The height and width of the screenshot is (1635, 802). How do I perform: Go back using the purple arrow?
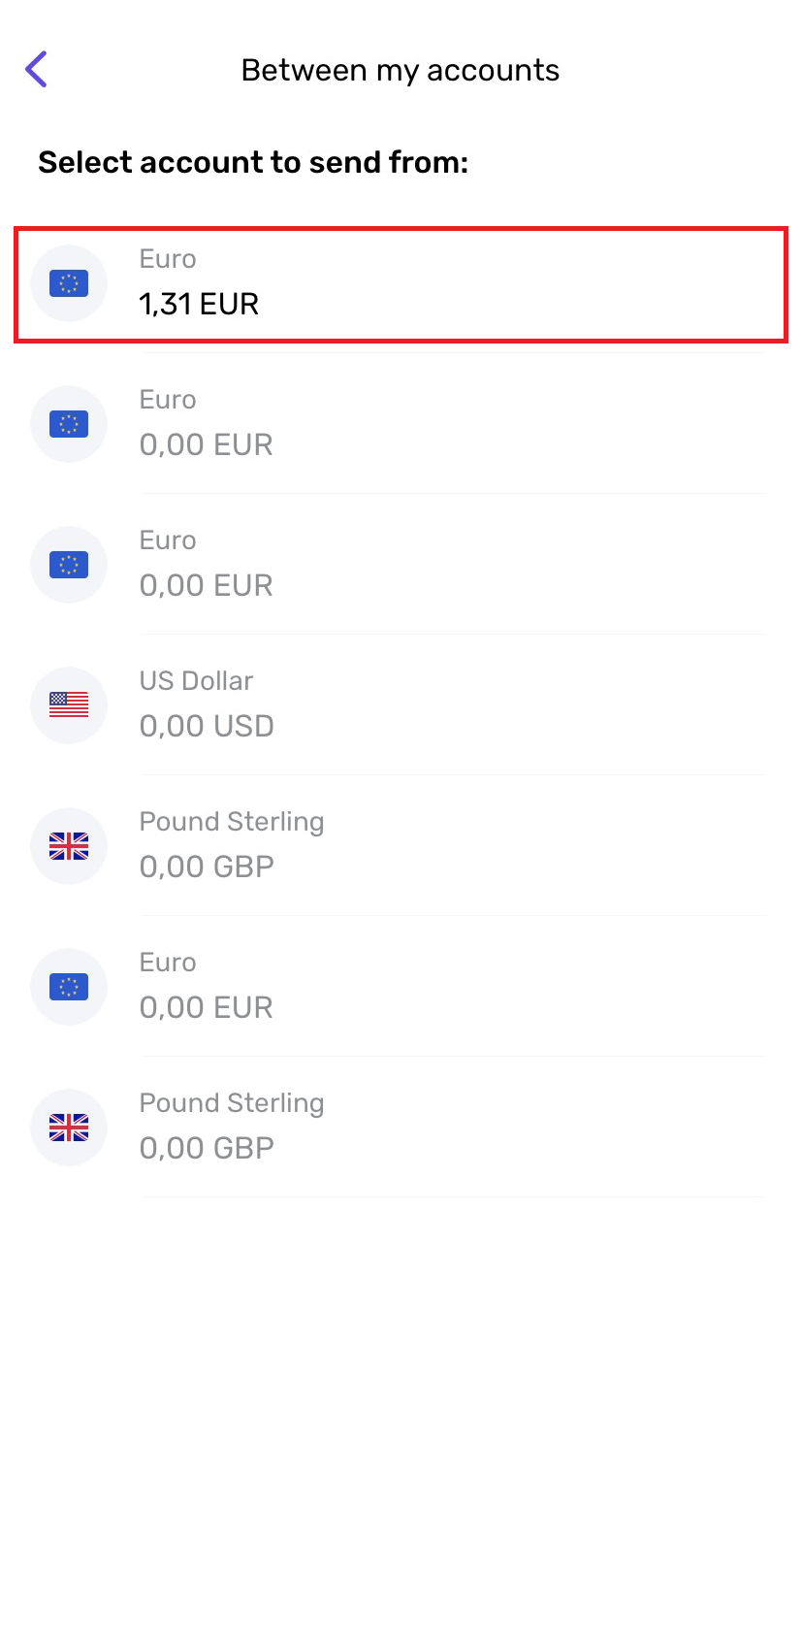(x=36, y=69)
